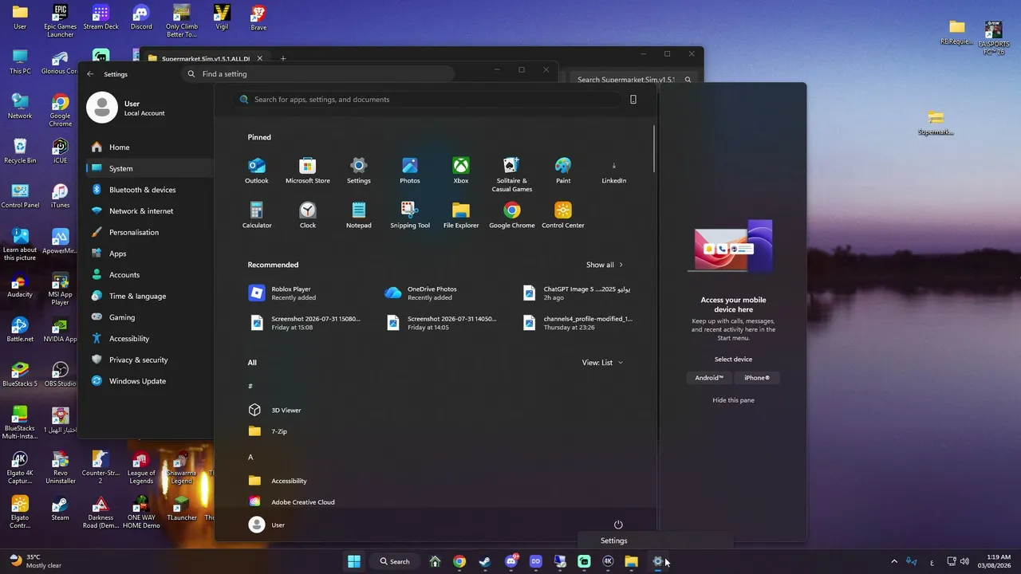Launch Google Chrome from Start pinned apps
This screenshot has width=1021, height=574.
coord(511,215)
